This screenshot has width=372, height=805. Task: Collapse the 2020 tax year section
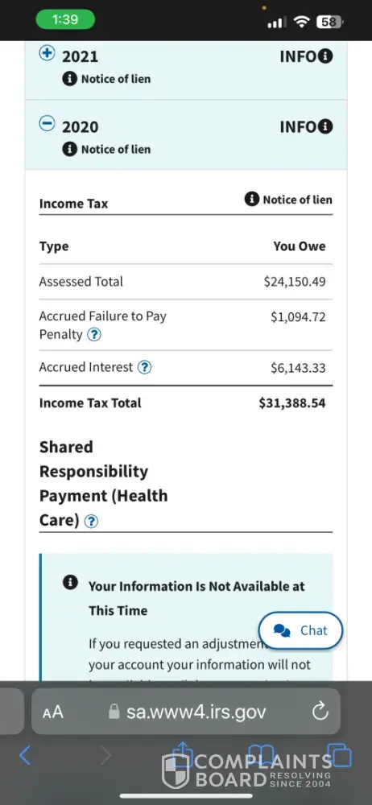pyautogui.click(x=48, y=123)
